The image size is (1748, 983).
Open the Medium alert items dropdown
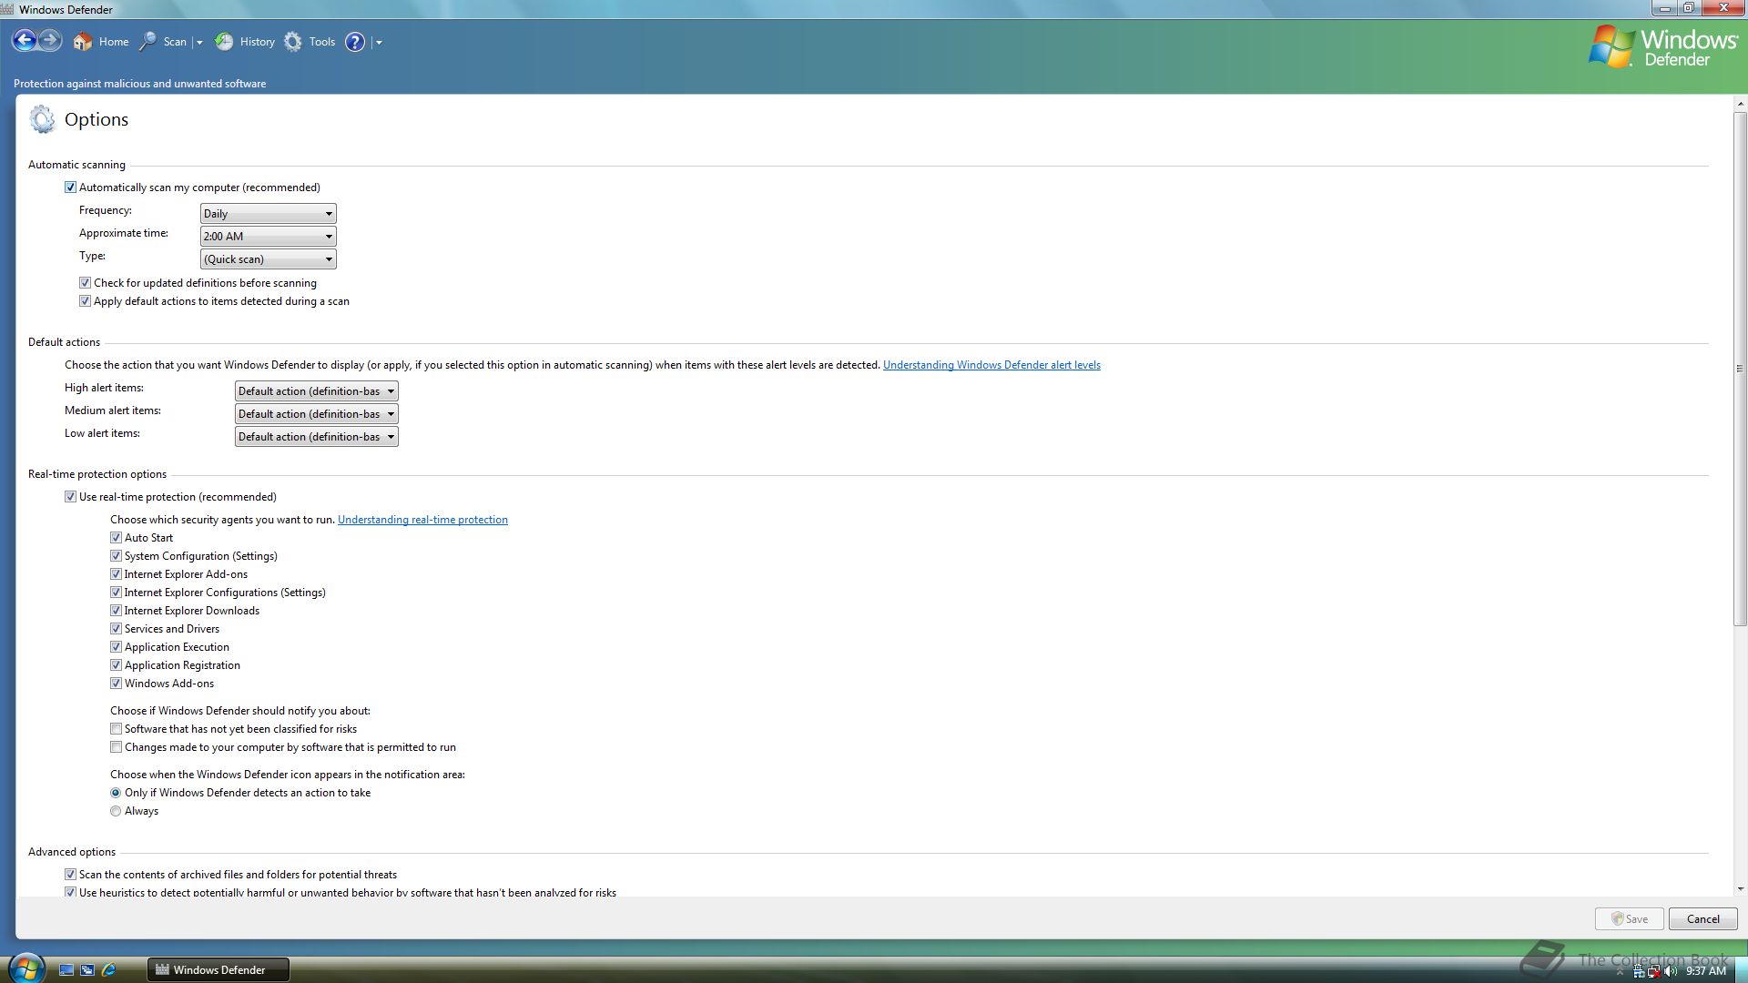tap(316, 414)
